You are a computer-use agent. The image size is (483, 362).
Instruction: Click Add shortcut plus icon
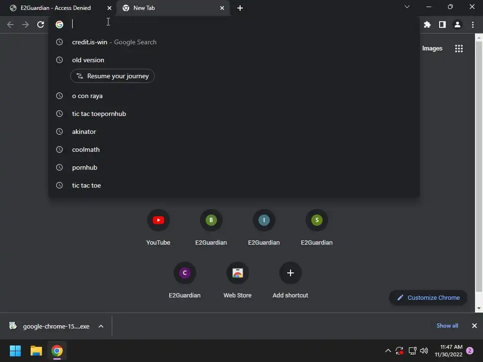tap(291, 273)
